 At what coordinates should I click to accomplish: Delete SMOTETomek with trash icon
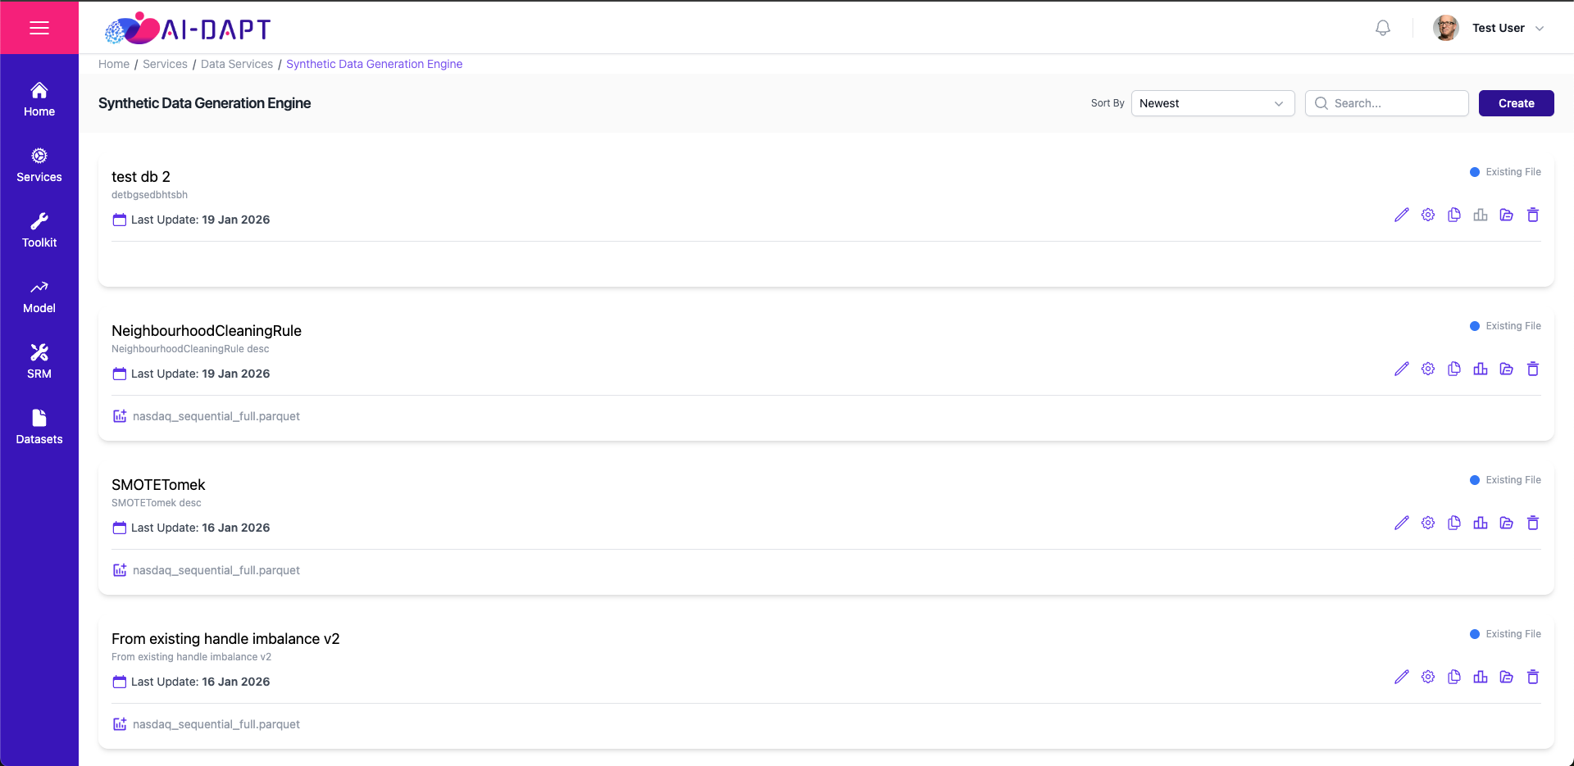(1533, 523)
